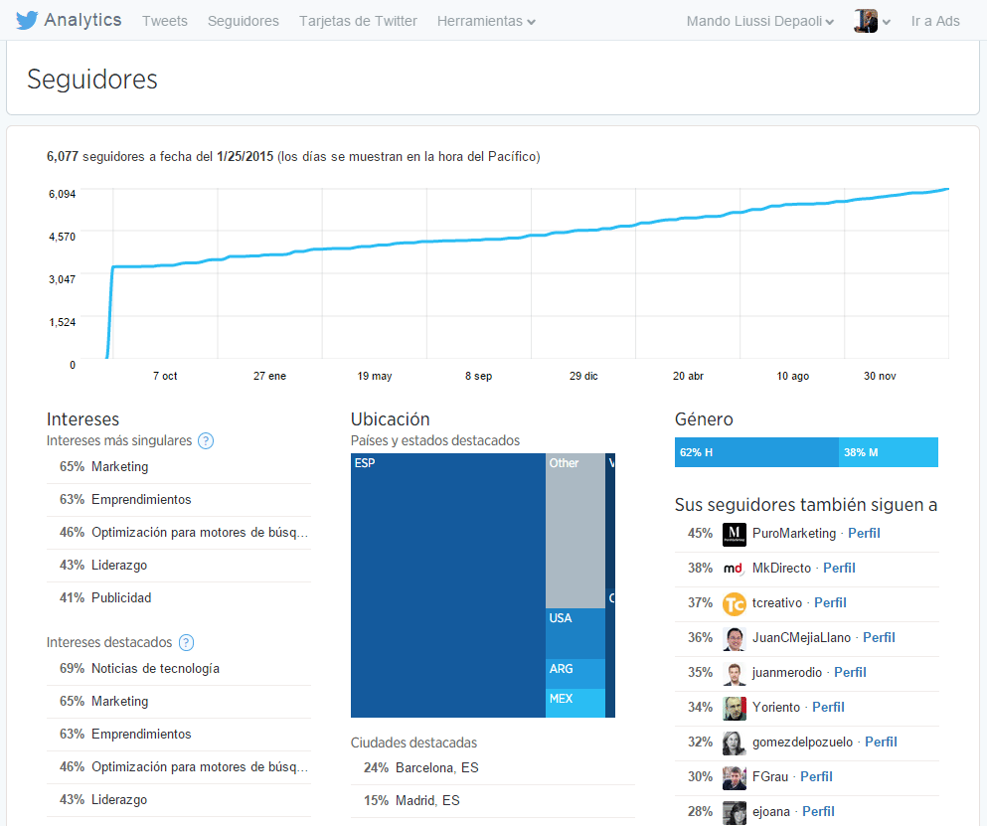Image resolution: width=987 pixels, height=826 pixels.
Task: Open Mando Liussi Depaoli account dropdown
Action: pyautogui.click(x=759, y=21)
